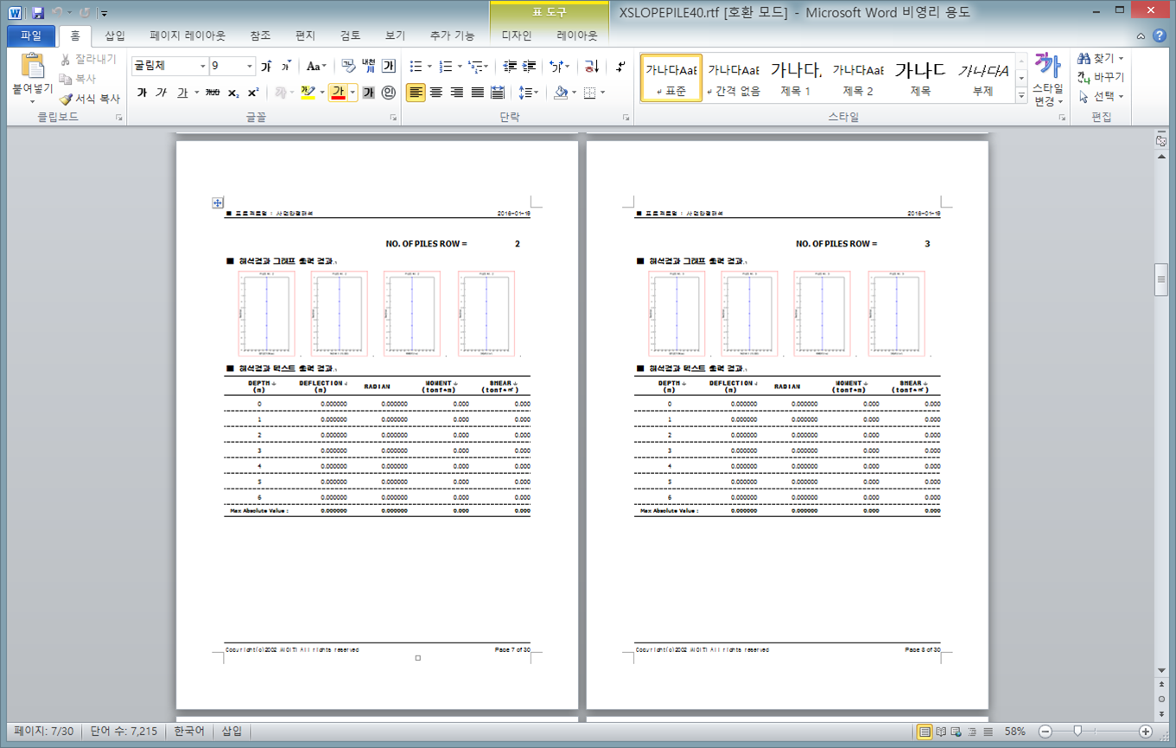Image resolution: width=1176 pixels, height=748 pixels.
Task: Open the font size 9 combo box
Action: point(232,67)
